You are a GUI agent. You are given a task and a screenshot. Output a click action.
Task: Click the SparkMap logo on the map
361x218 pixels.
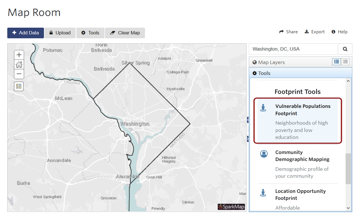click(x=231, y=207)
